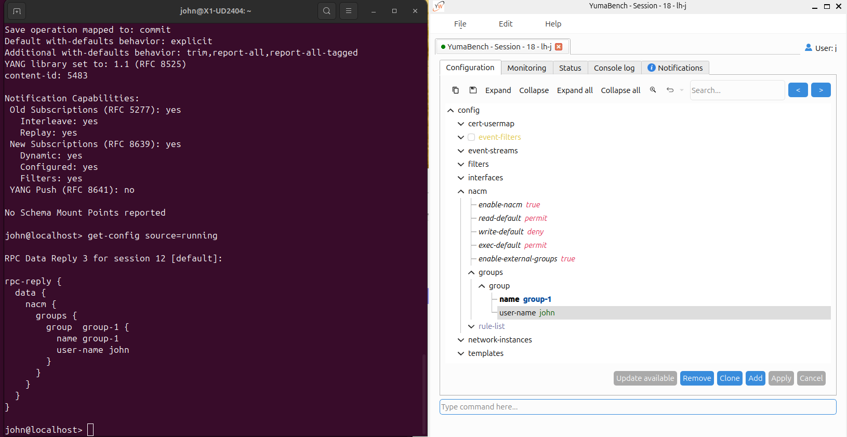Image resolution: width=847 pixels, height=437 pixels.
Task: Click the copy icon in configuration toolbar
Action: (455, 90)
